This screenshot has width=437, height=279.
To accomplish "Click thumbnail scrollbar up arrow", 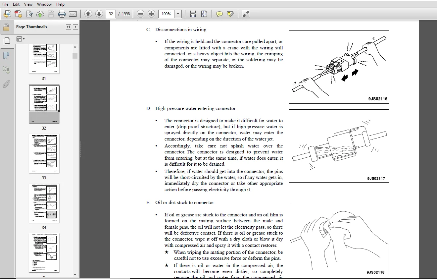I will click(75, 47).
